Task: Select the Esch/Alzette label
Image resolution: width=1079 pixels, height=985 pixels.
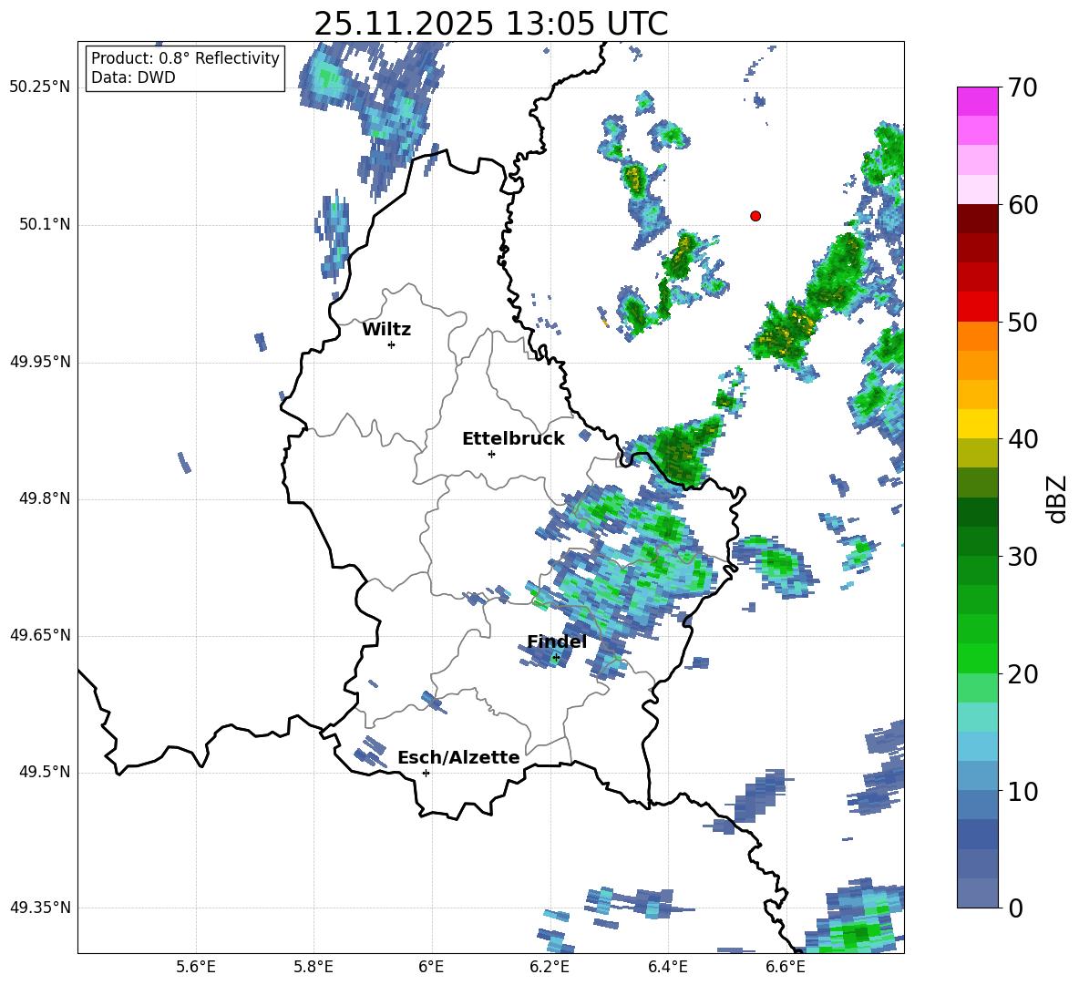Action: point(459,757)
